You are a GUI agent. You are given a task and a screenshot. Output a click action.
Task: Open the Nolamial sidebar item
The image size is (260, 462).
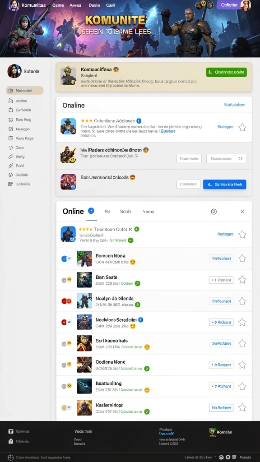(x=25, y=90)
